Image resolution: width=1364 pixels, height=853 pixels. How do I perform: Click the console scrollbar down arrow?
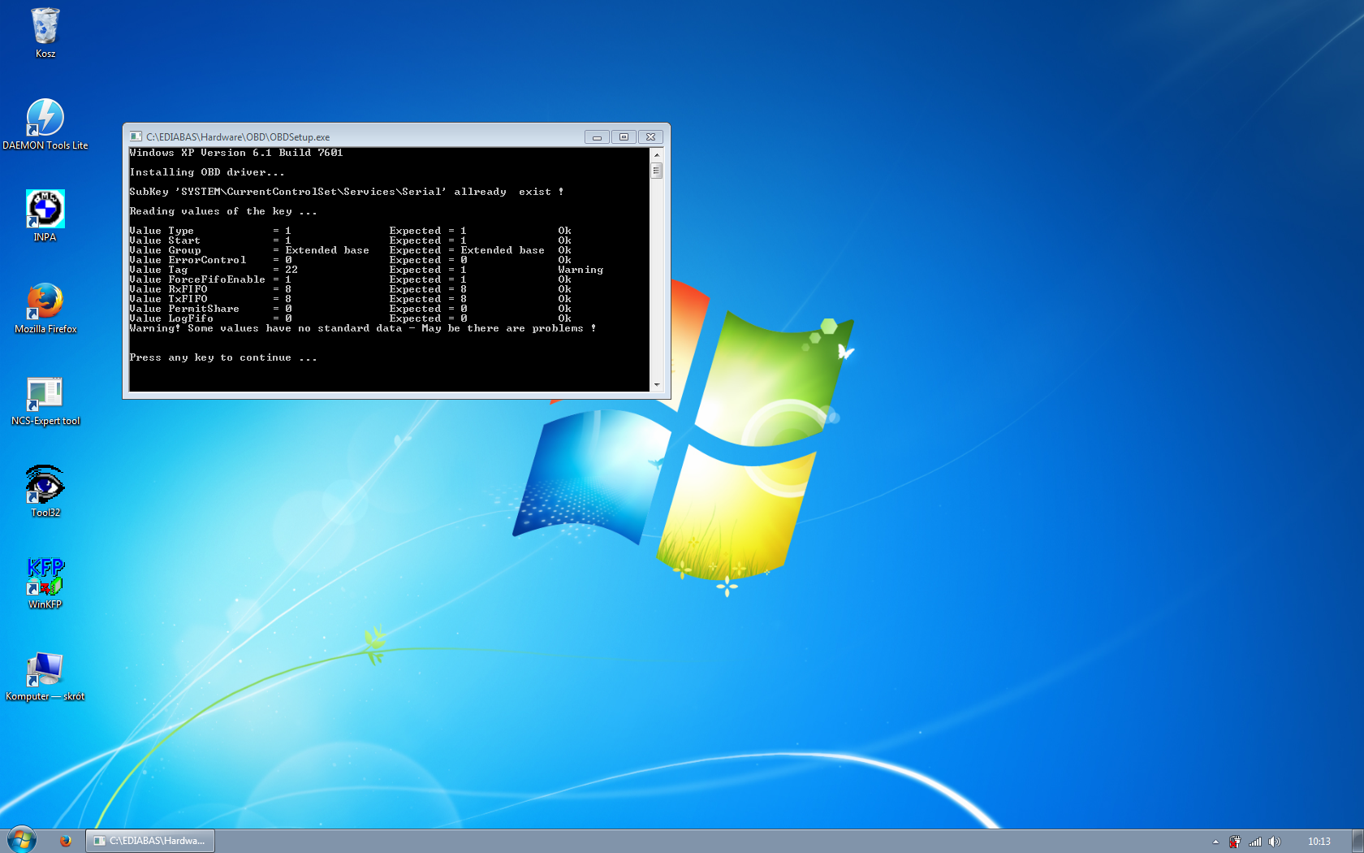pos(657,385)
